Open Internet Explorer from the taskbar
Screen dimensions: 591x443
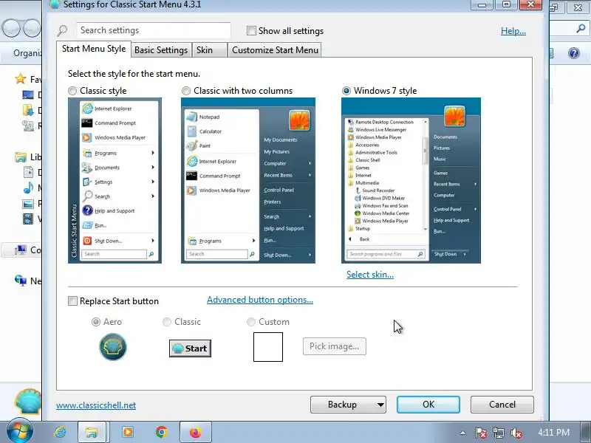tap(60, 432)
